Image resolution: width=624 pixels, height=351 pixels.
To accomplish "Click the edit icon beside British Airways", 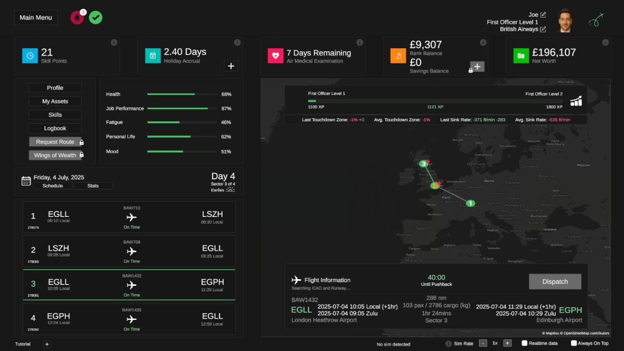I will click(543, 29).
